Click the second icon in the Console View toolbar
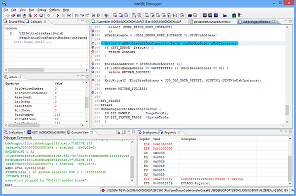The width and height of the screenshot is (296, 196). coord(124,132)
